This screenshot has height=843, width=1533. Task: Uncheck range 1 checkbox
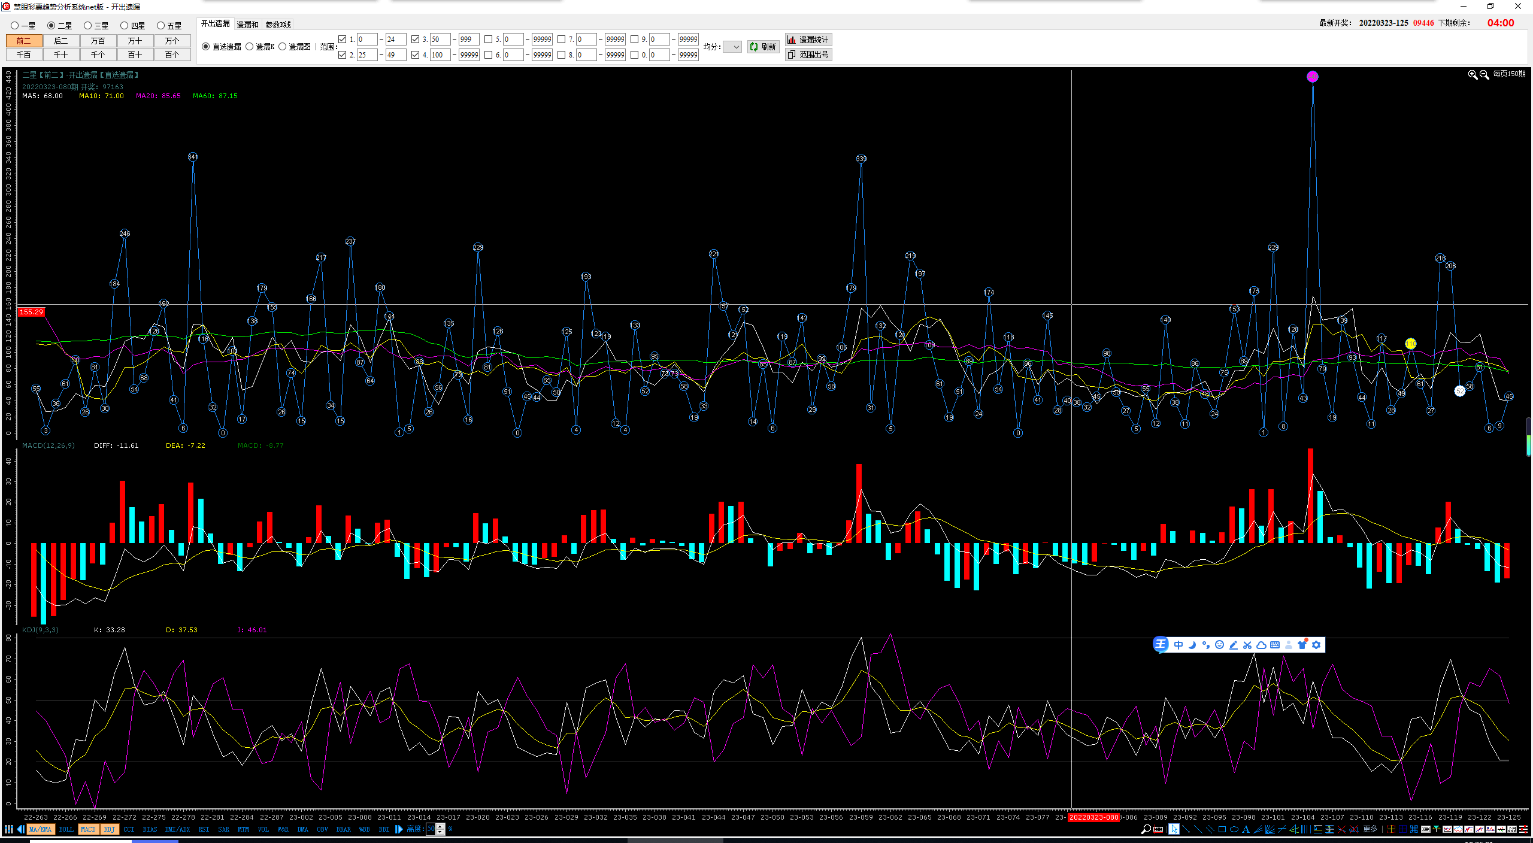pos(342,40)
